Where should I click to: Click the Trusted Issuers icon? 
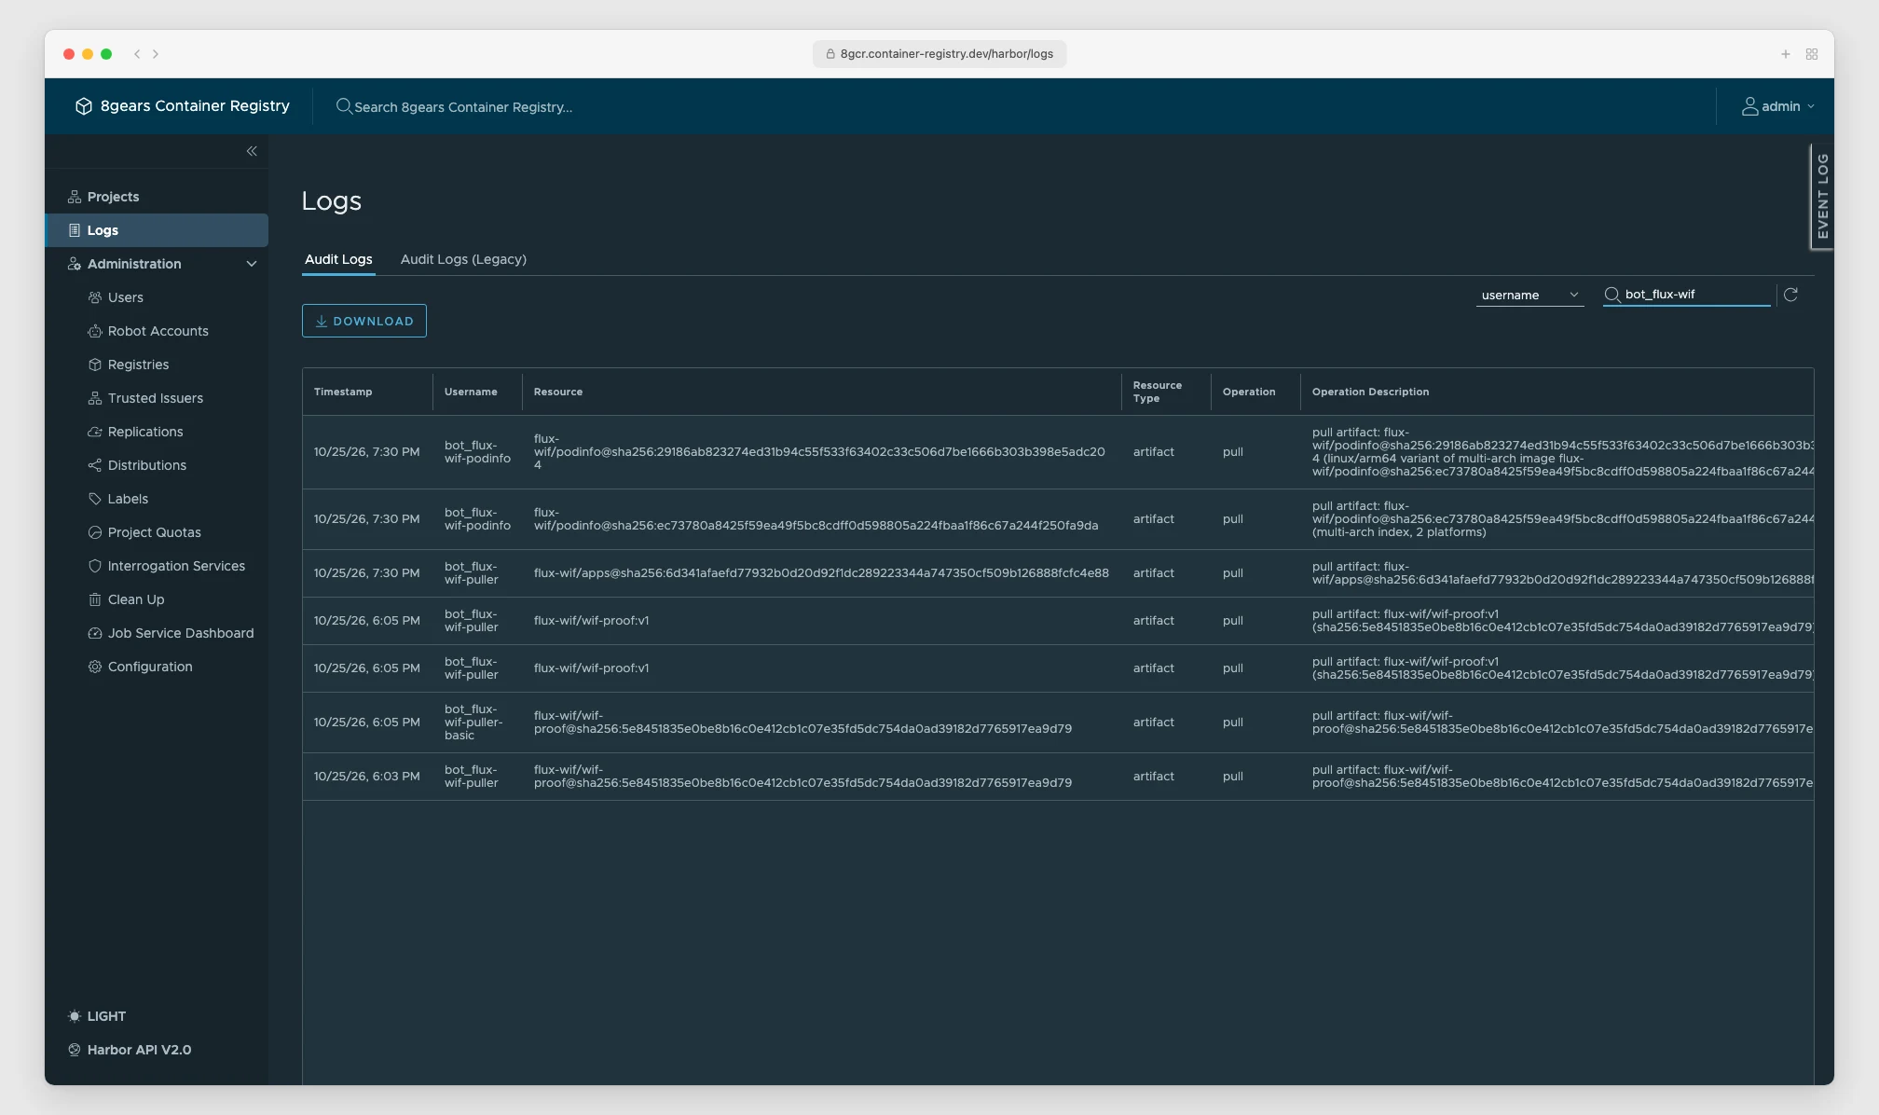point(95,398)
